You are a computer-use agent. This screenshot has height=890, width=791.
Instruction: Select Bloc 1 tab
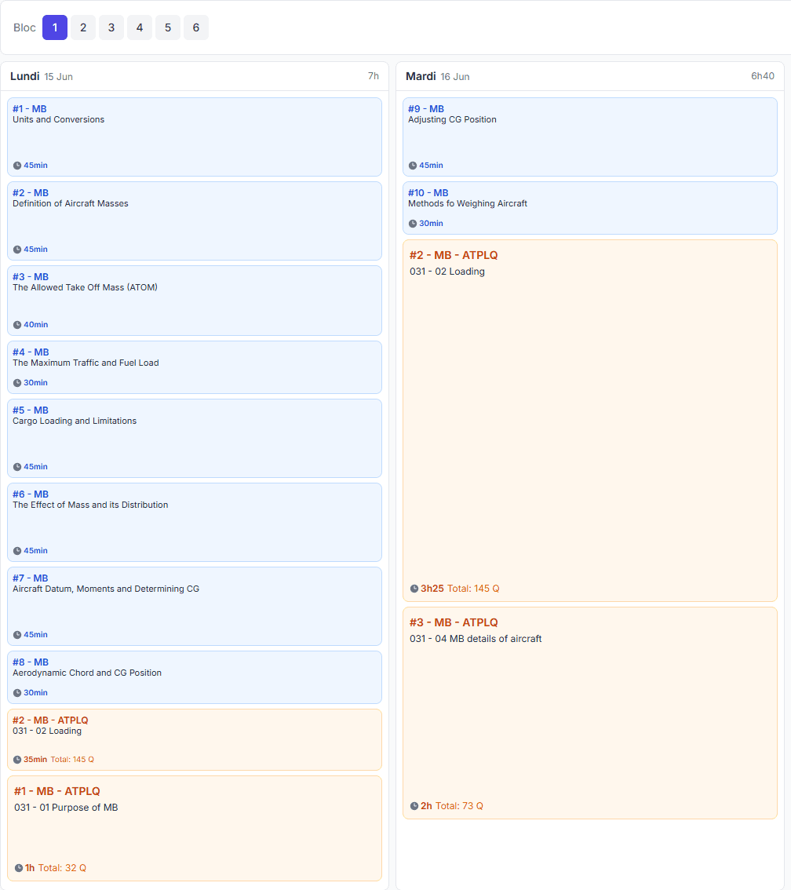(x=55, y=27)
